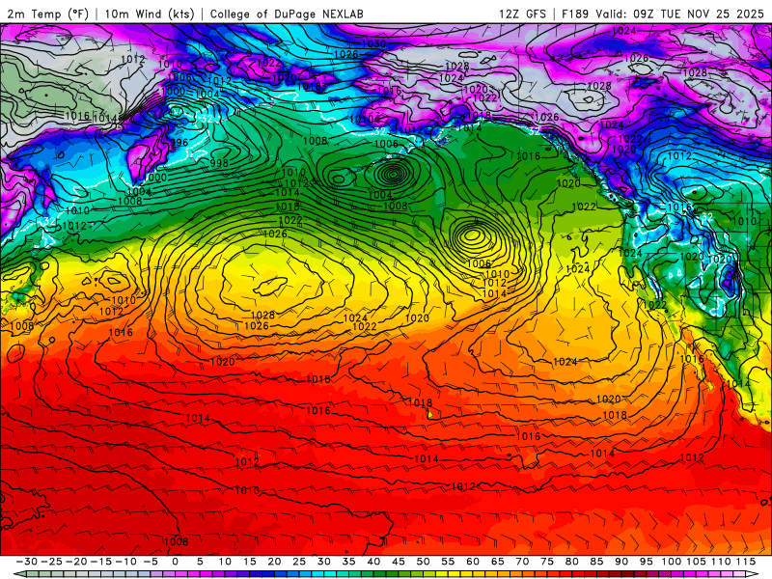The image size is (772, 579).
Task: Click the -20 value on the temperature scale
Action: pyautogui.click(x=76, y=562)
